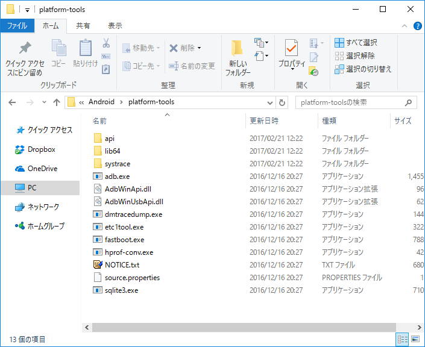Switch to the 共有 ribbon tab
The height and width of the screenshot is (347, 425).
click(83, 26)
